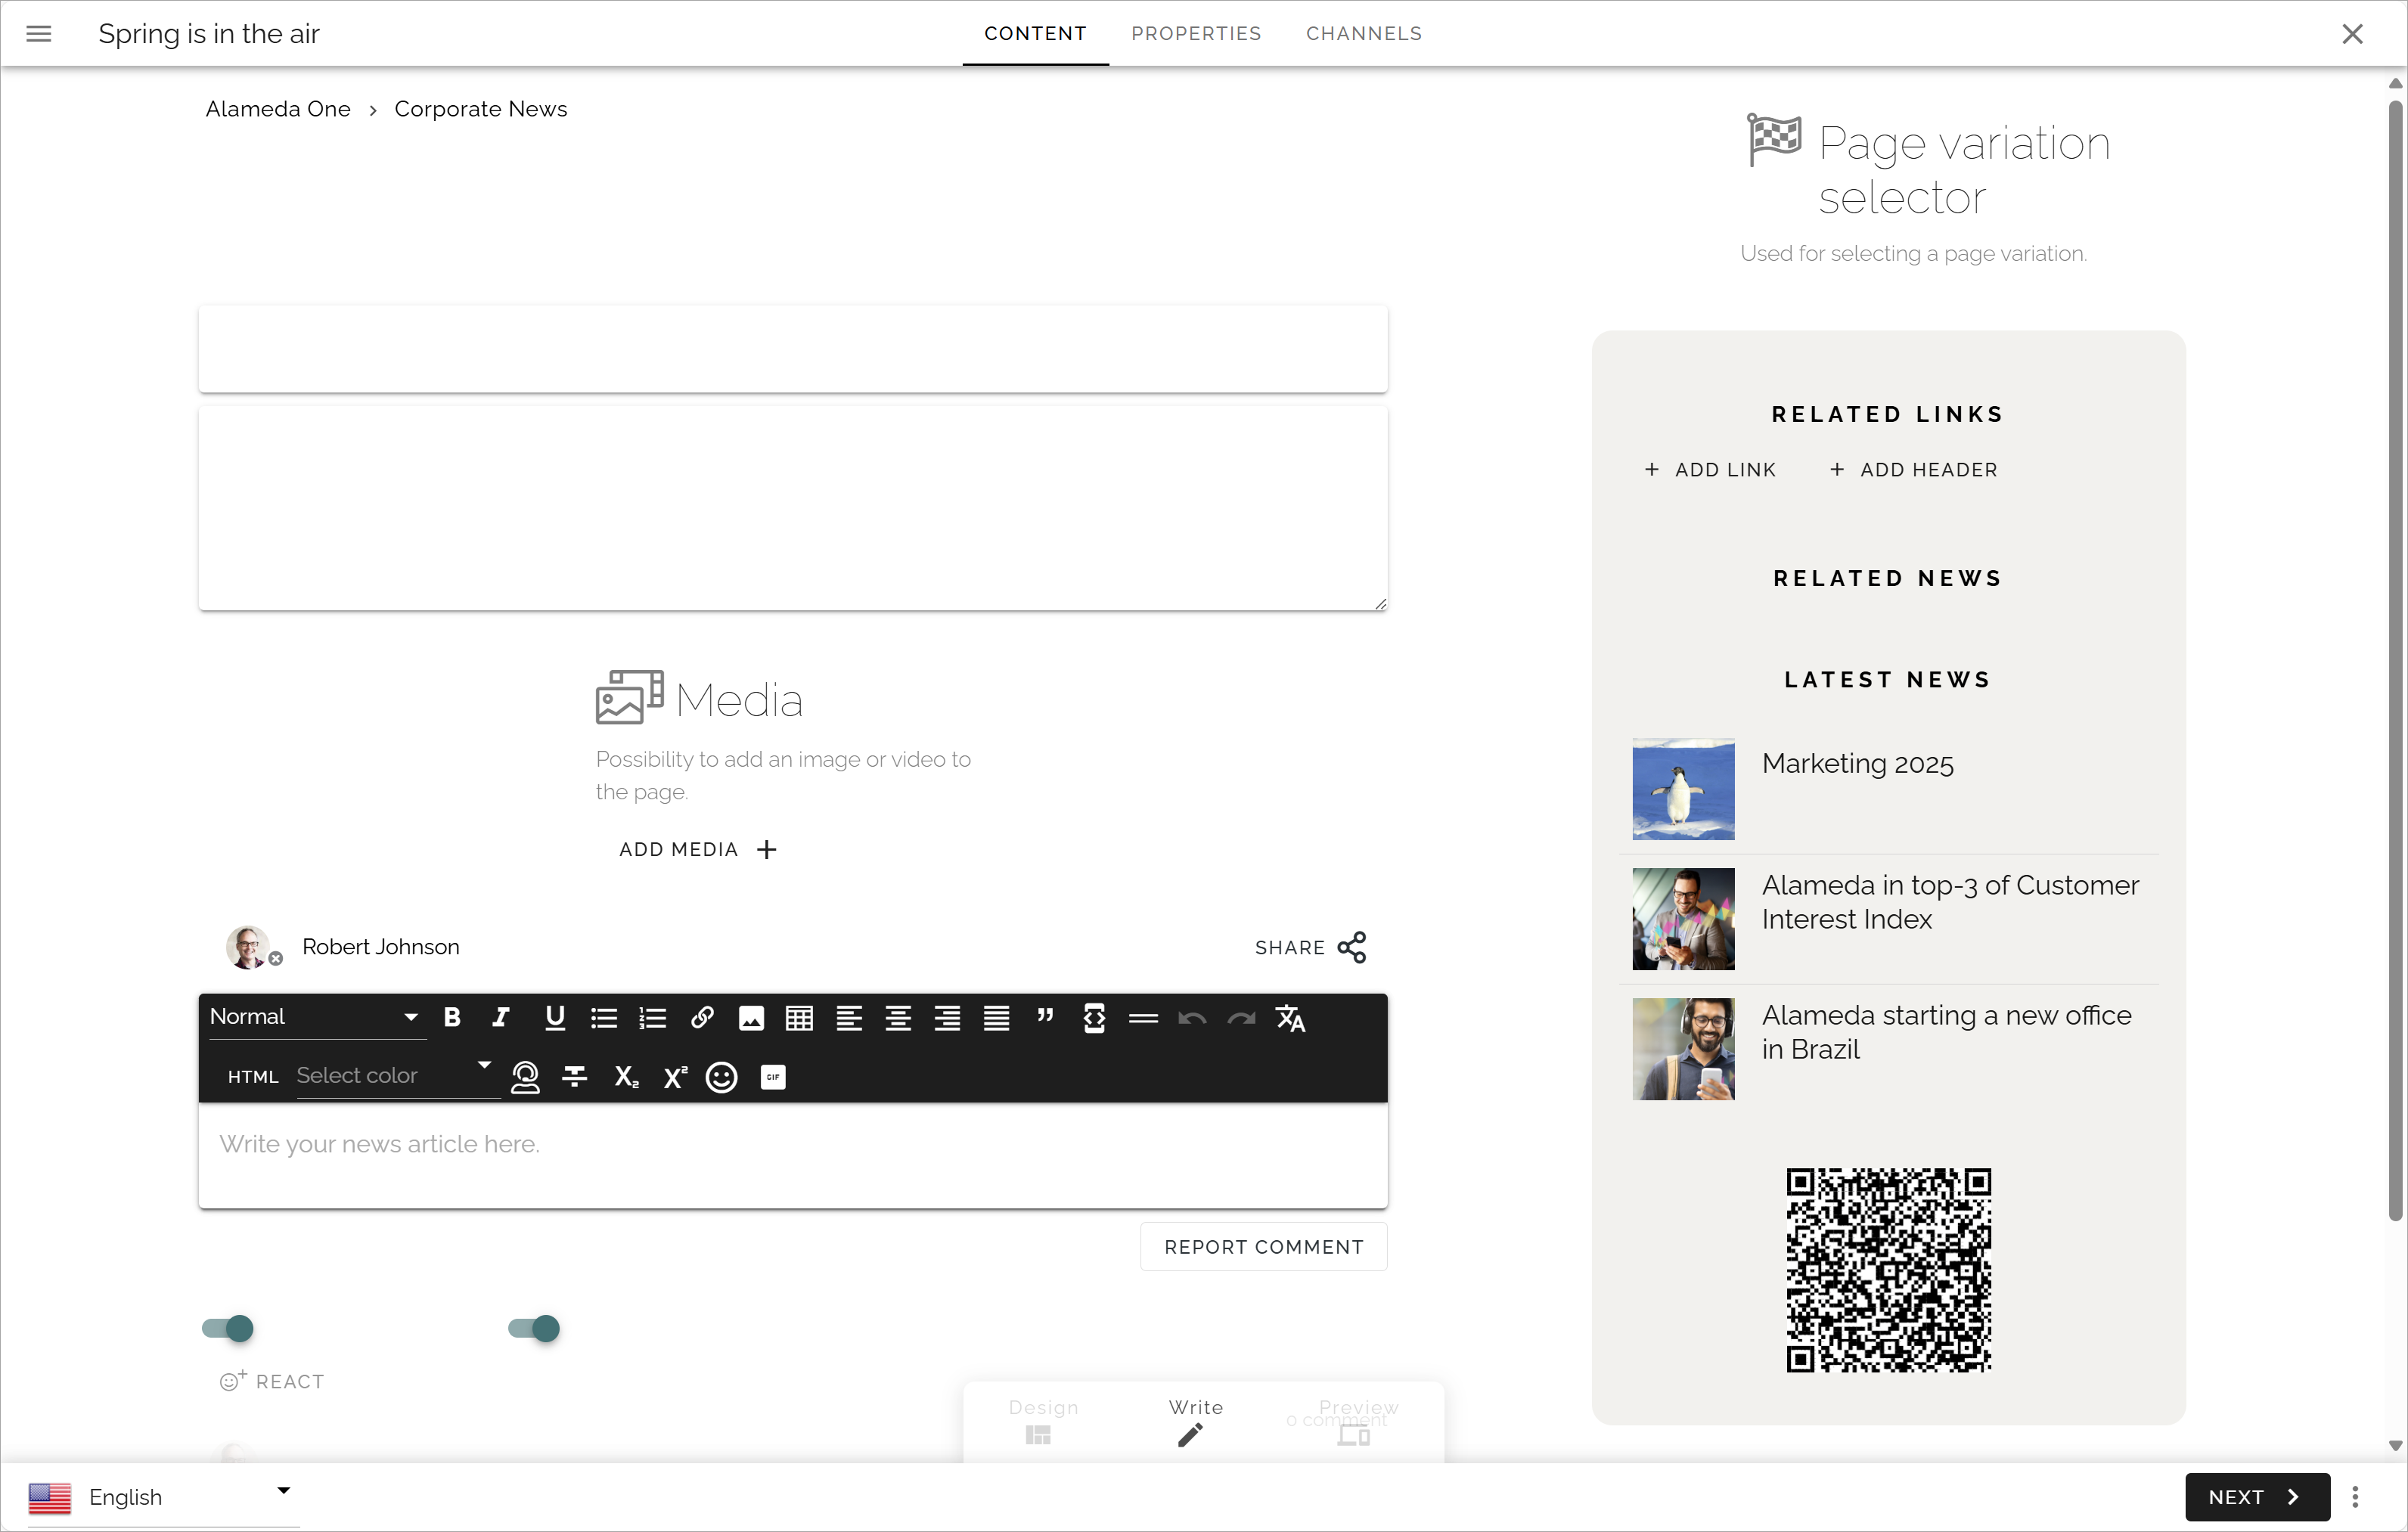Click the REACT button

[x=272, y=1381]
